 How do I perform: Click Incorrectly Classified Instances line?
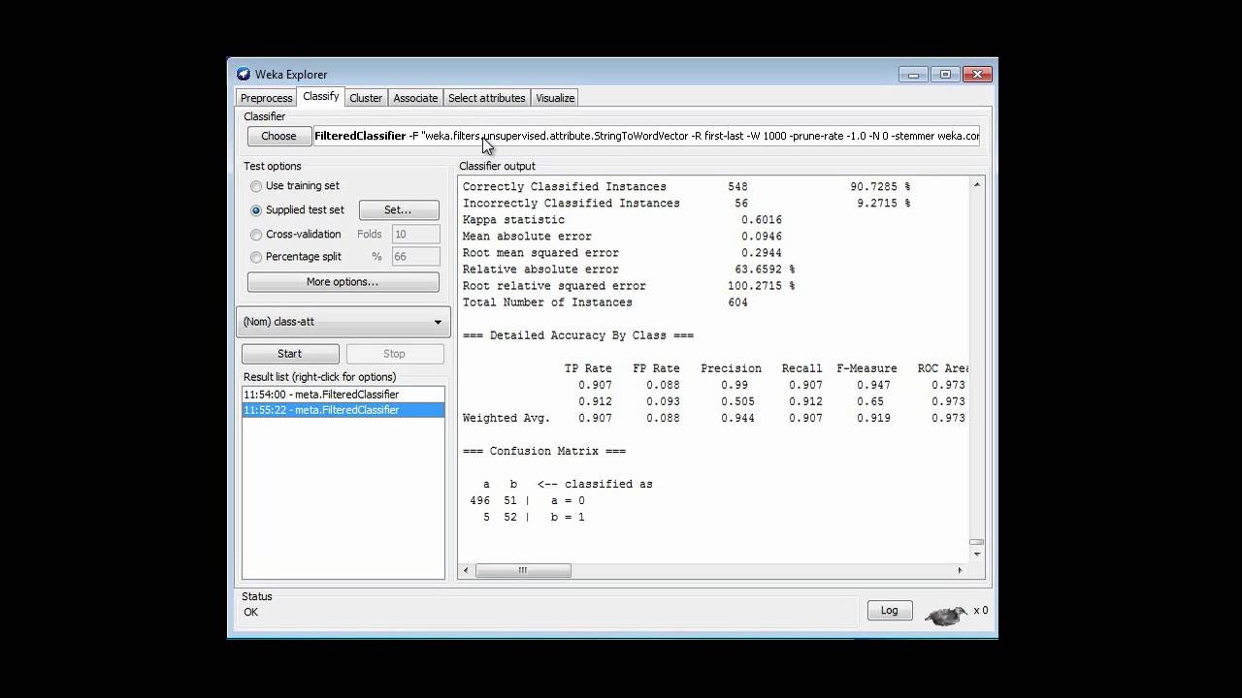click(x=686, y=204)
